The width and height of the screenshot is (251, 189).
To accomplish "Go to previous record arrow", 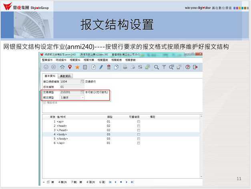I will 115,182.
